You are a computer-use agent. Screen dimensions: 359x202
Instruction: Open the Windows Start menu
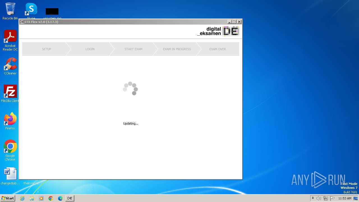point(8,198)
